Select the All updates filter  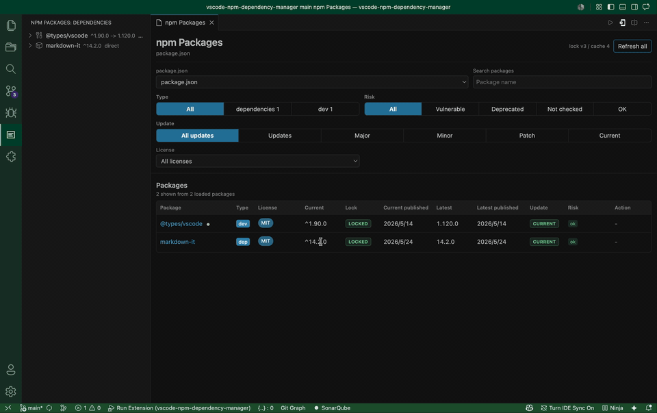pos(197,136)
